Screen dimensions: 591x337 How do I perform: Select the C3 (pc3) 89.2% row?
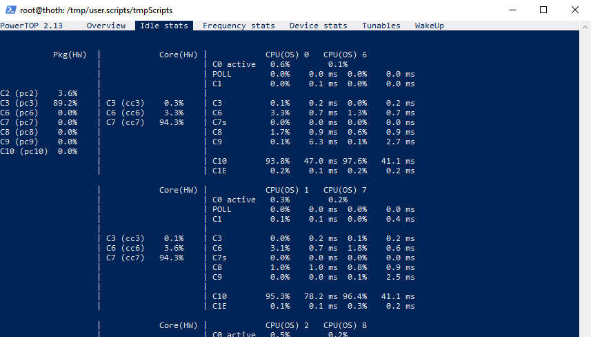[39, 103]
